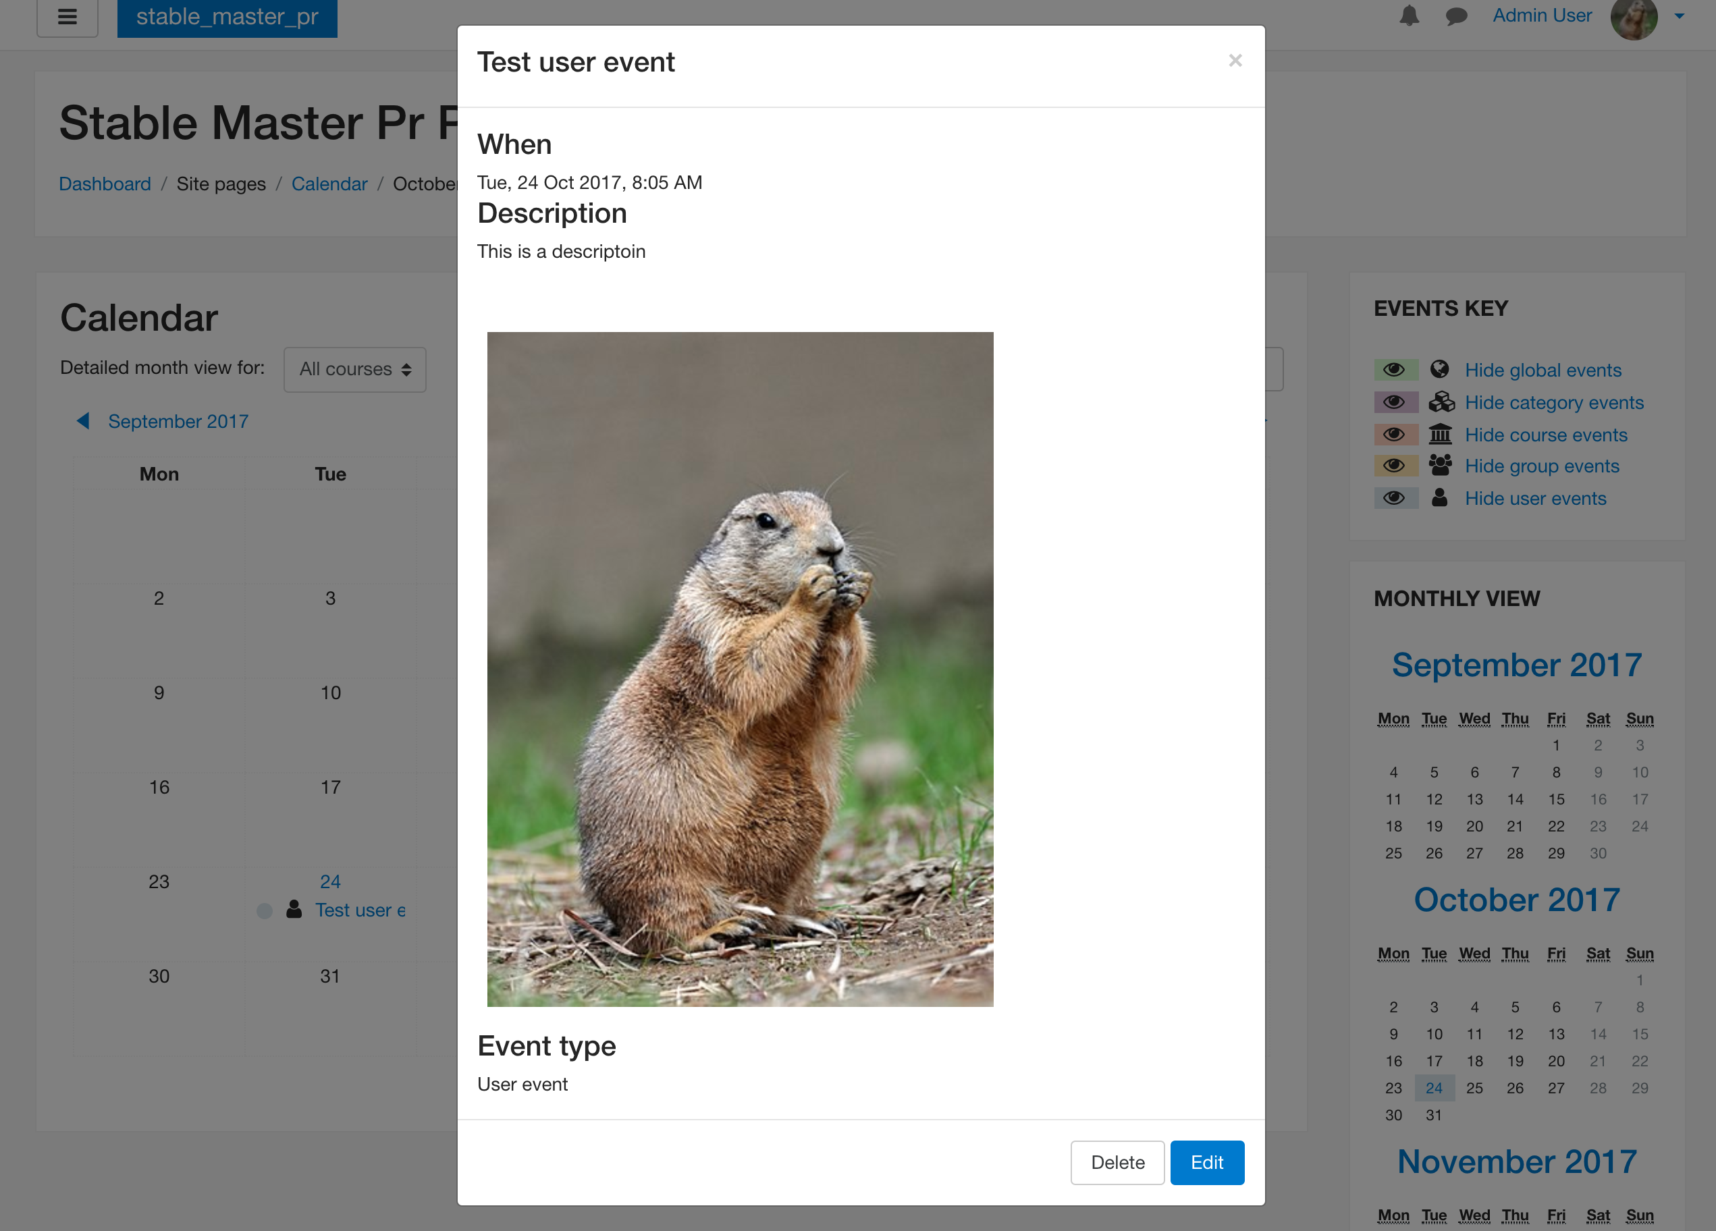Screen dimensions: 1716x1231
Task: Click Hide global events link
Action: 1543,370
